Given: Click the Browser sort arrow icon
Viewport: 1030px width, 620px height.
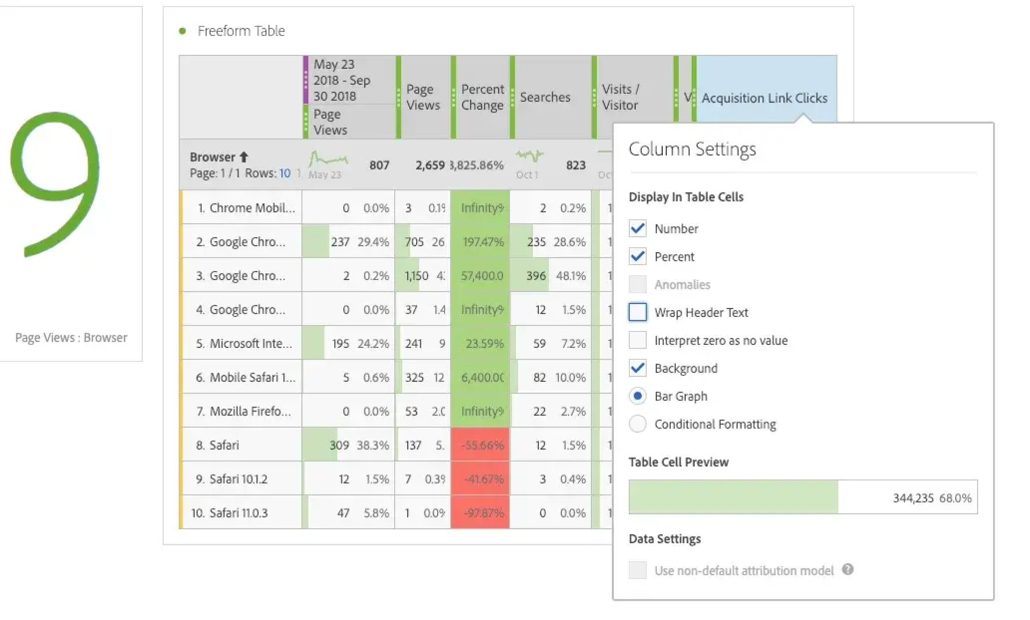Looking at the screenshot, I should point(244,157).
